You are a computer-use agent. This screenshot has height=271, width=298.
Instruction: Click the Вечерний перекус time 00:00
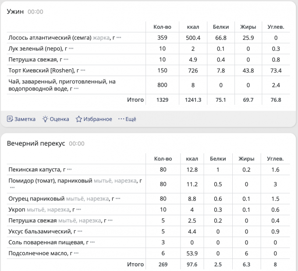[x=77, y=143]
